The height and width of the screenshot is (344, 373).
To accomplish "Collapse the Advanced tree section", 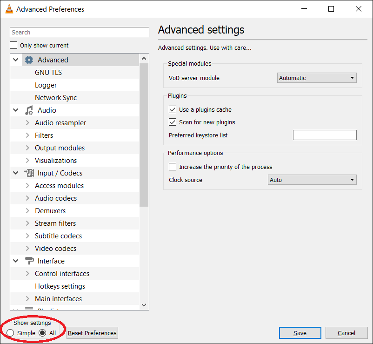I will [x=16, y=60].
